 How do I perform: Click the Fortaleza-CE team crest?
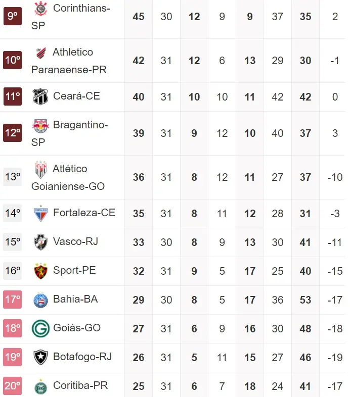(x=40, y=213)
